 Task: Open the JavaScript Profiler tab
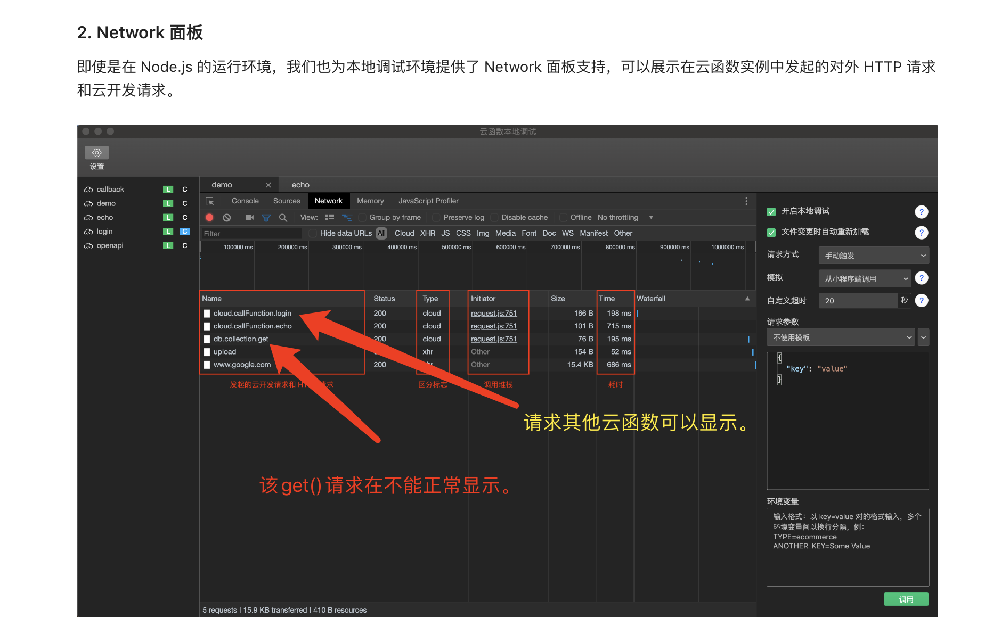(428, 201)
